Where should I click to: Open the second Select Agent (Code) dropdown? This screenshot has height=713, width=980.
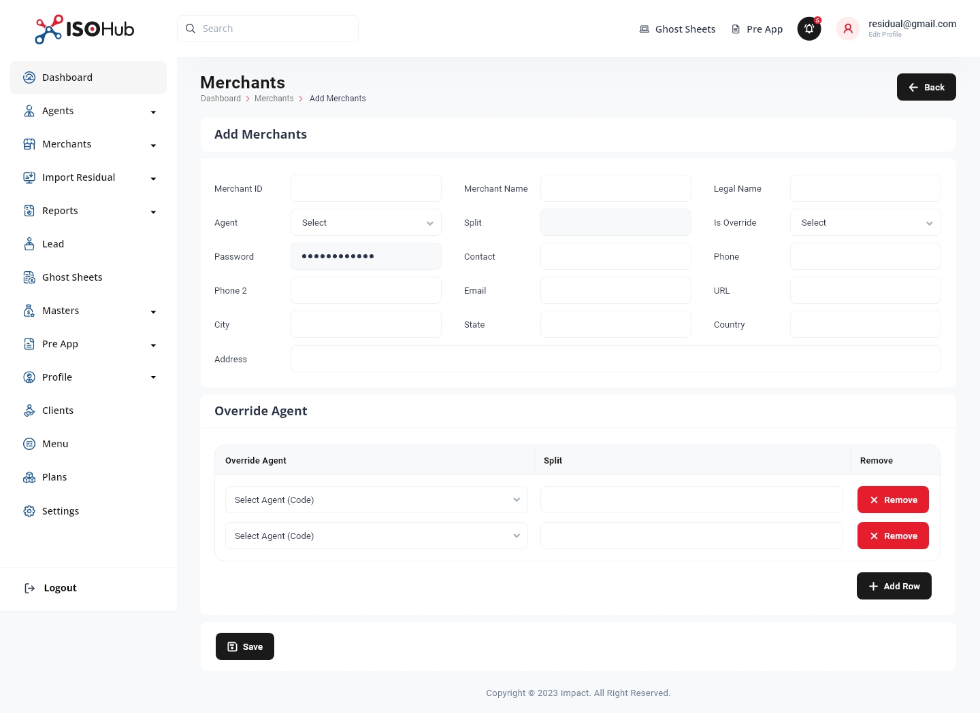tap(376, 536)
